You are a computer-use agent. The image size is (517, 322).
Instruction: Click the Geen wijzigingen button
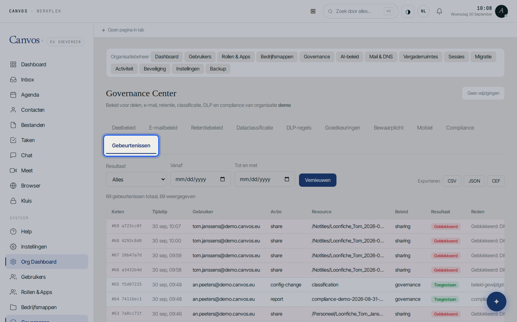click(x=483, y=93)
